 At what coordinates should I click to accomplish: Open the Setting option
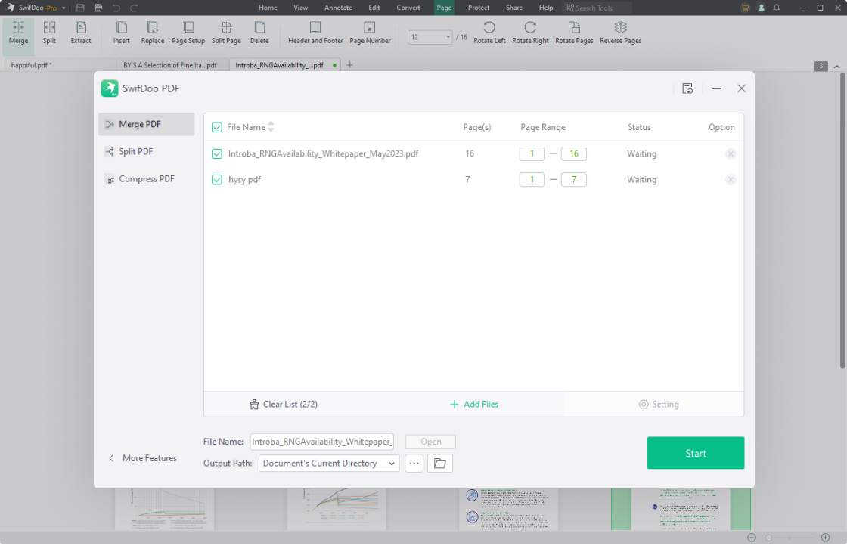click(x=659, y=405)
